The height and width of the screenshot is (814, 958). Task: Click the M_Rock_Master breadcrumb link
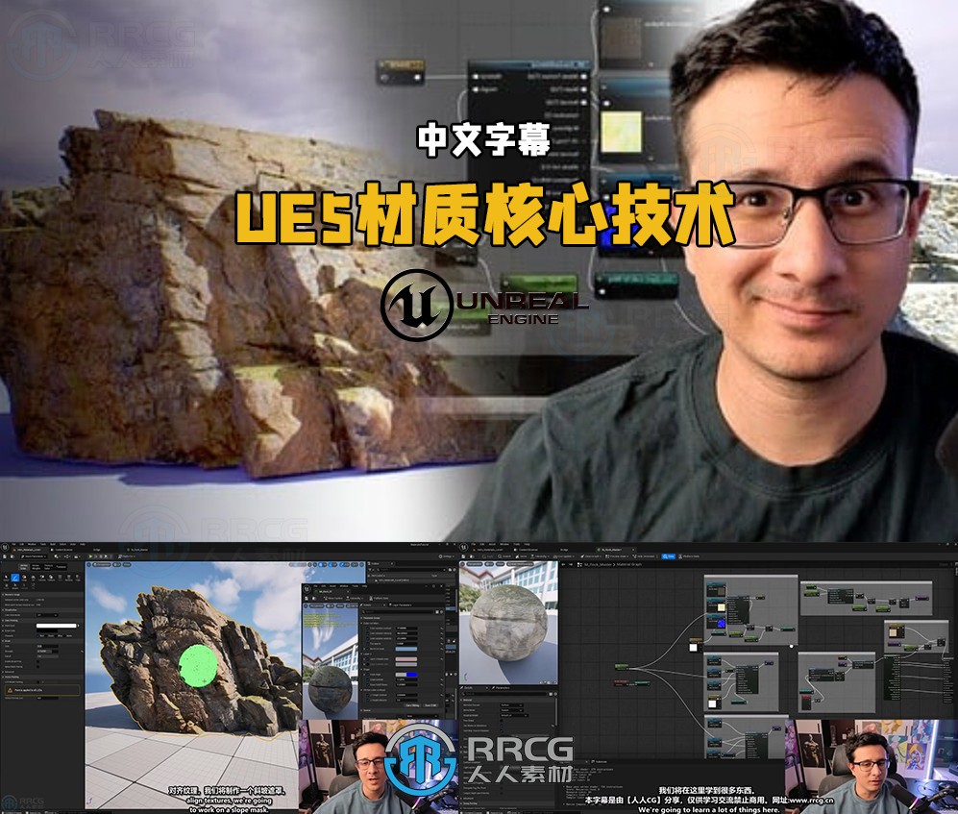597,565
